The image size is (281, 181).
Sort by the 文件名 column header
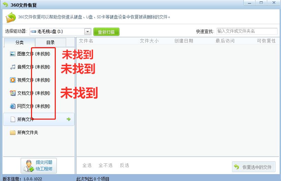[86, 41]
